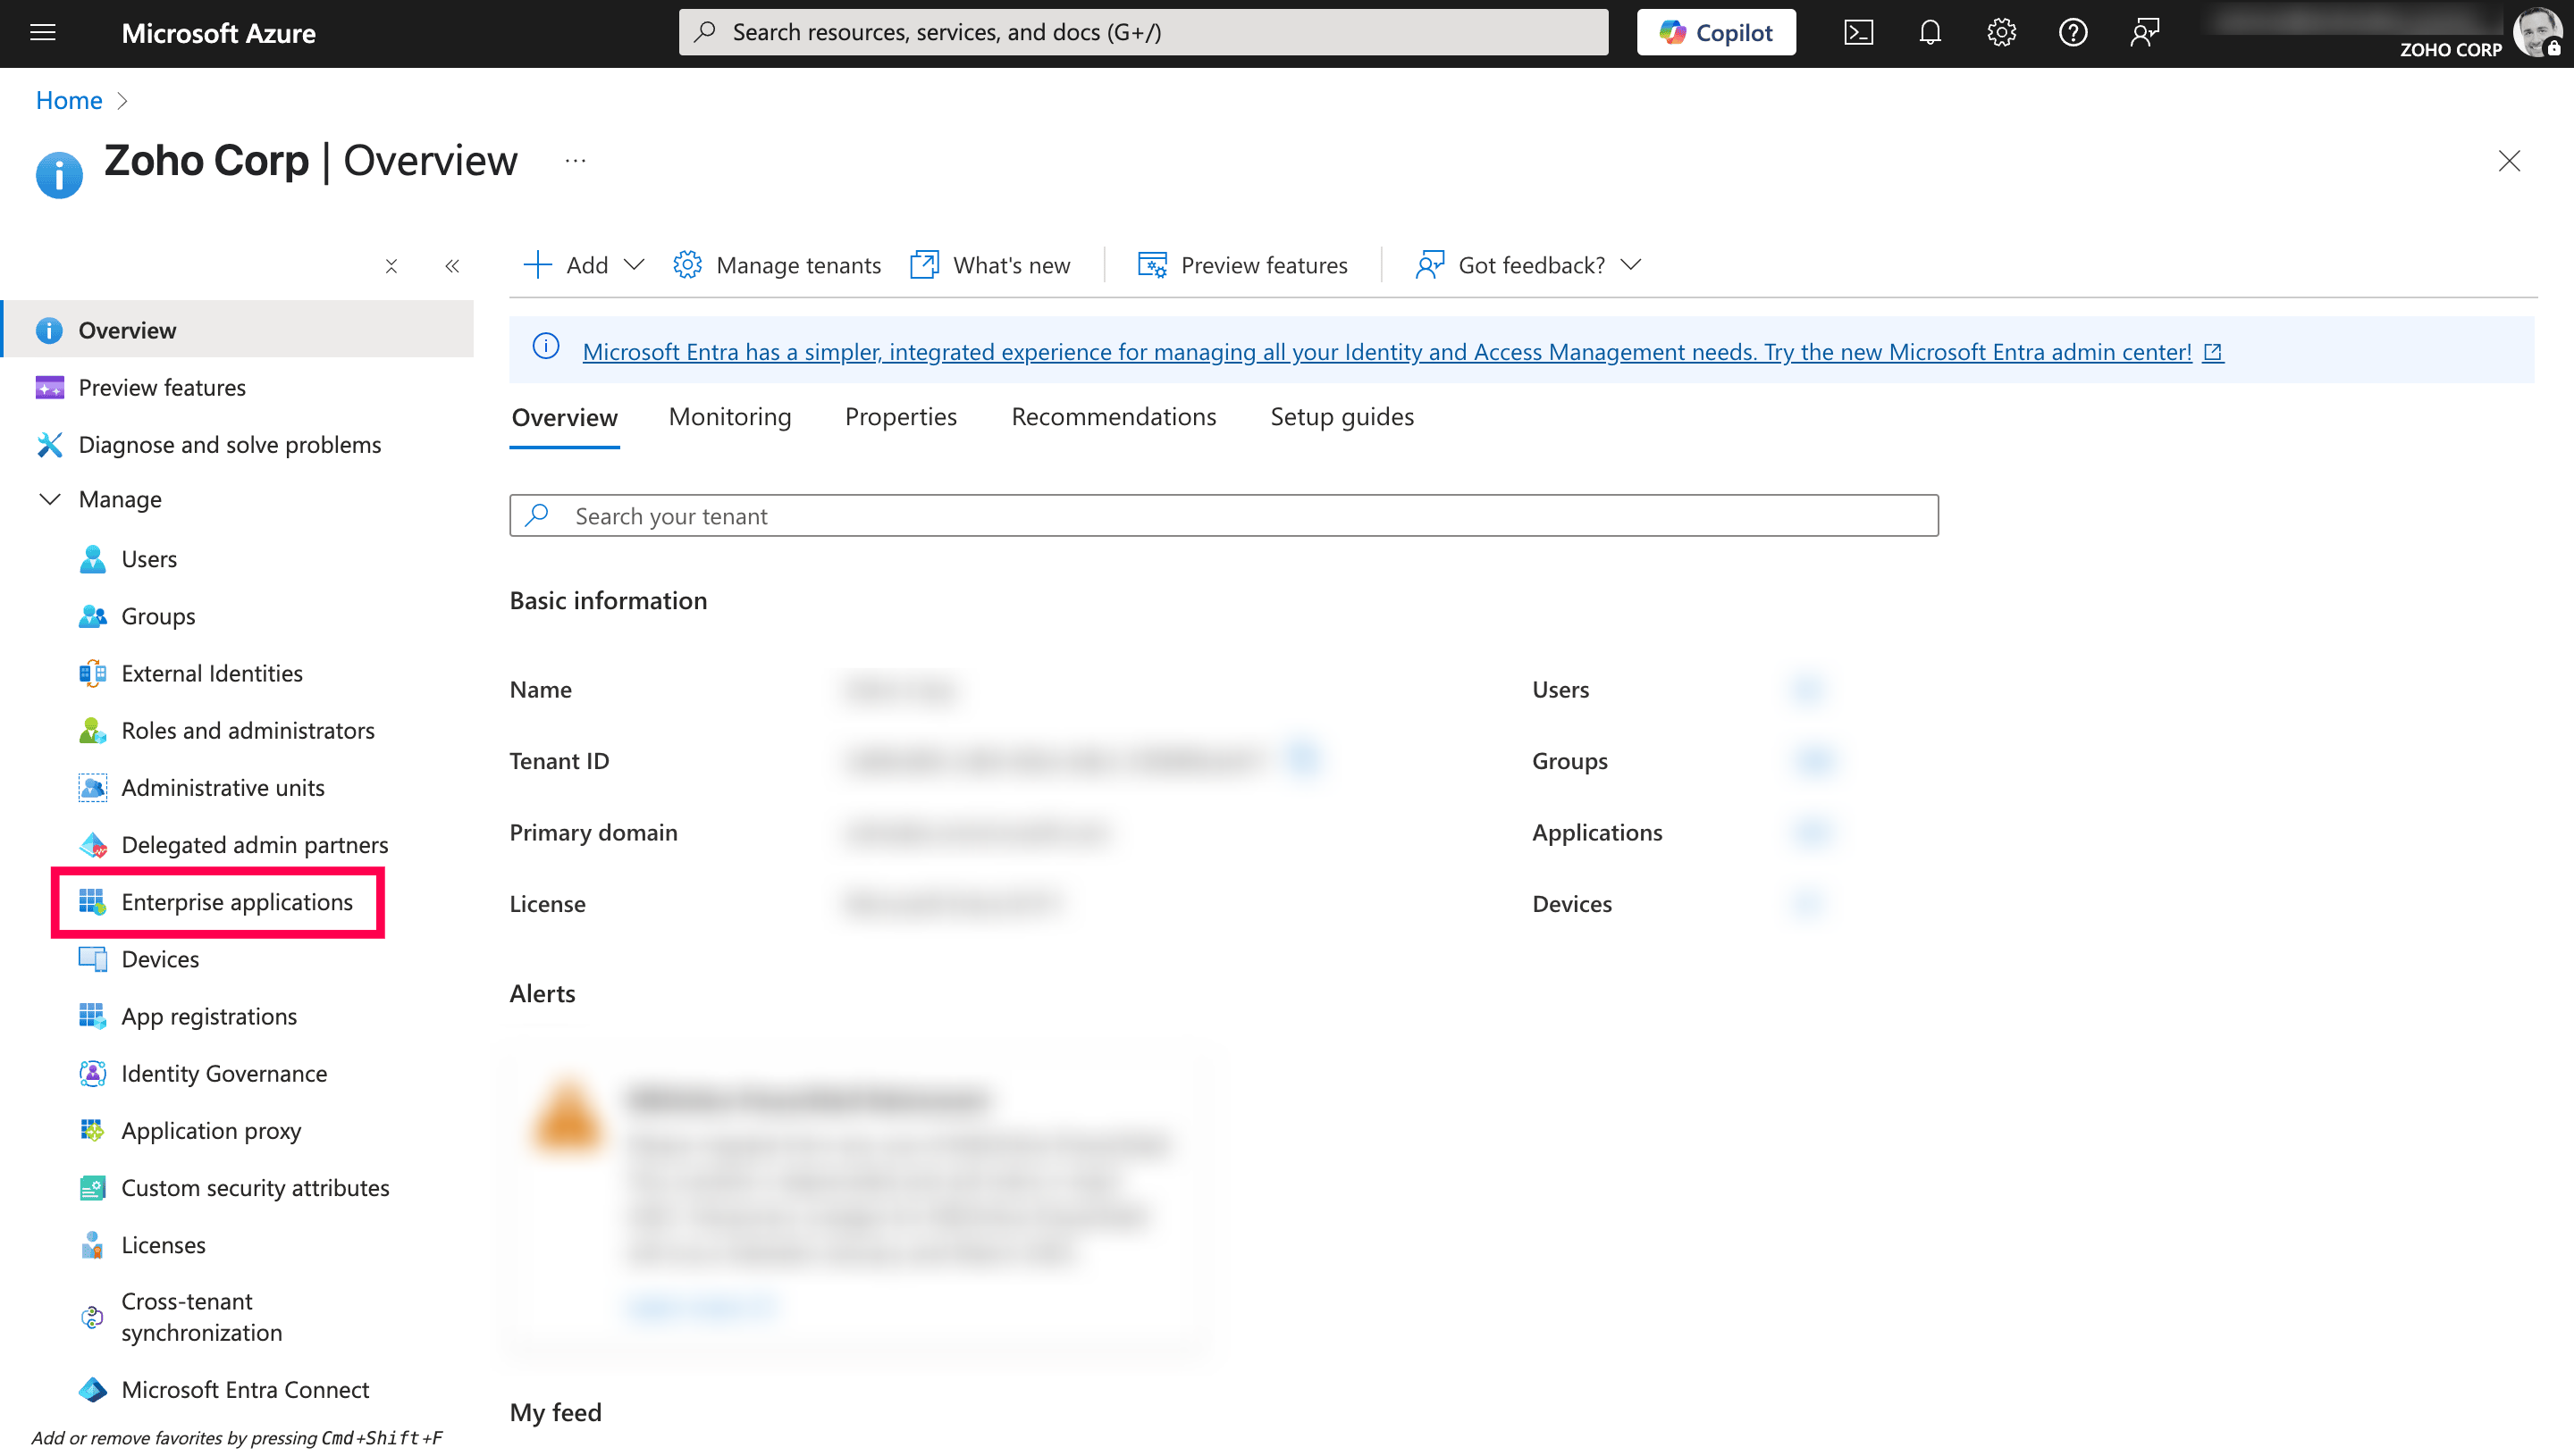The width and height of the screenshot is (2574, 1456).
Task: Collapse the sidebar with double chevron
Action: (452, 266)
